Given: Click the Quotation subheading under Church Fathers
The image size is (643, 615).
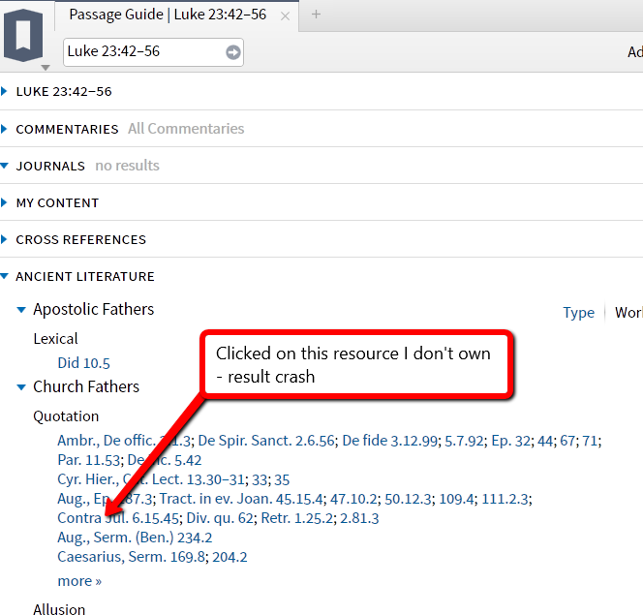Looking at the screenshot, I should [x=66, y=416].
